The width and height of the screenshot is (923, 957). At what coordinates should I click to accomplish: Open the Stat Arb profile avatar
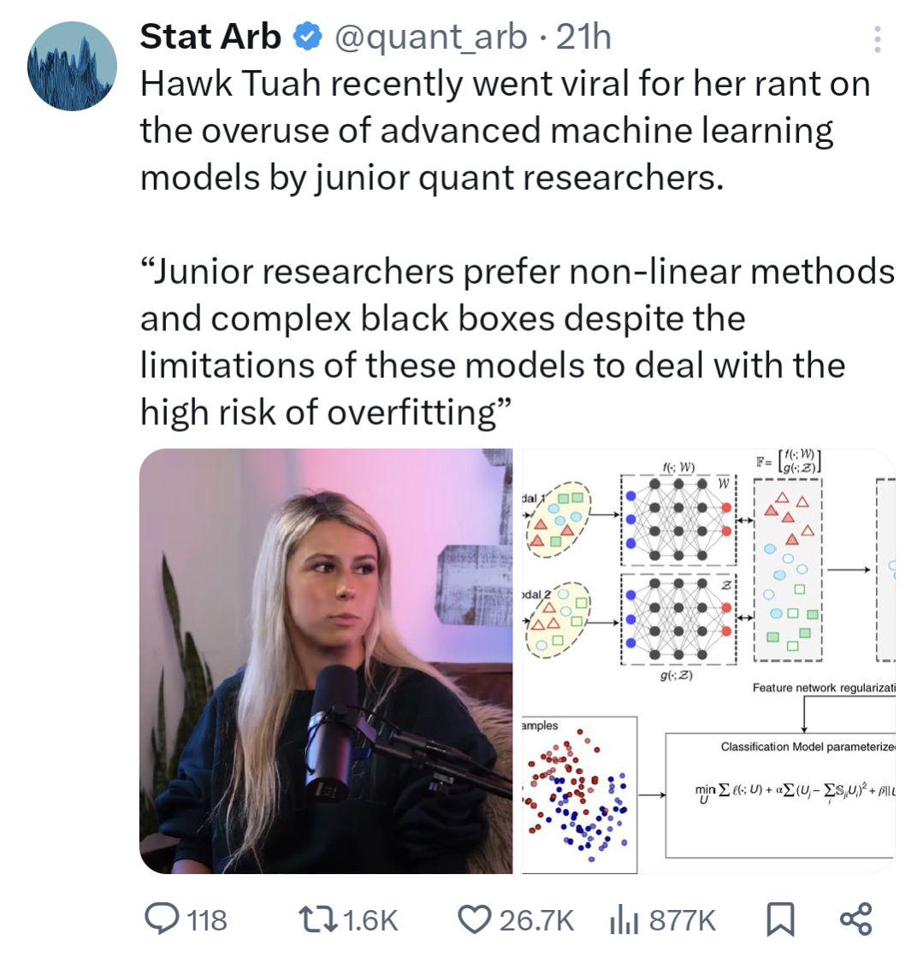click(x=72, y=66)
